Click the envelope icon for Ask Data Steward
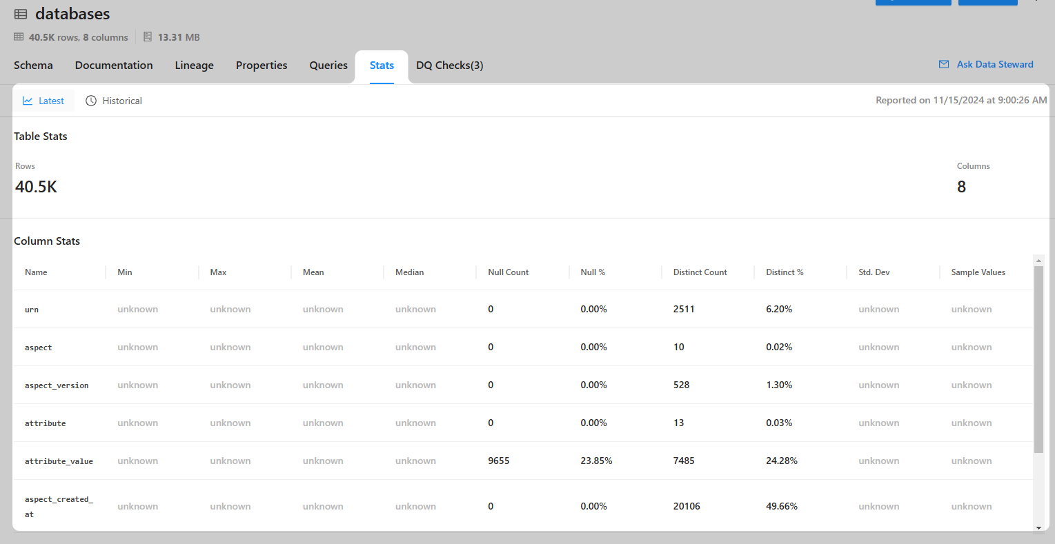The height and width of the screenshot is (544, 1055). point(944,64)
